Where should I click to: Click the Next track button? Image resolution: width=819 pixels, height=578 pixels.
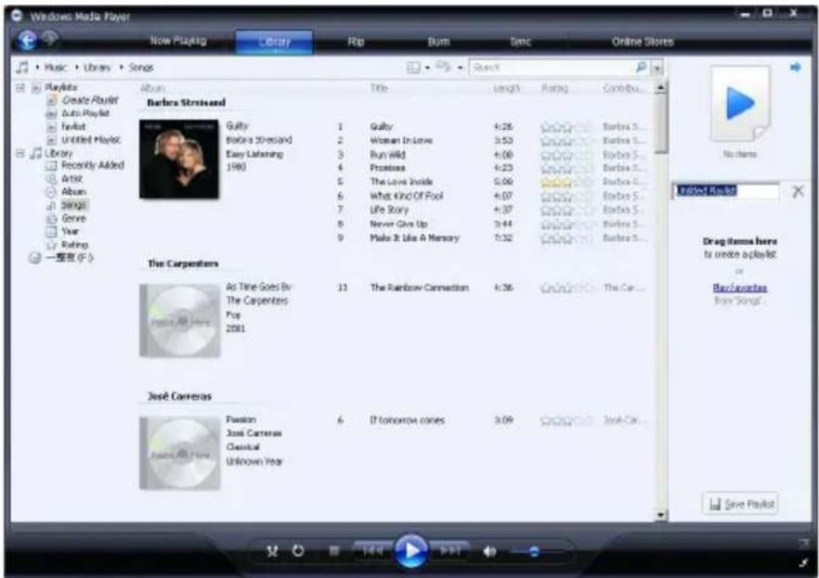tap(450, 551)
